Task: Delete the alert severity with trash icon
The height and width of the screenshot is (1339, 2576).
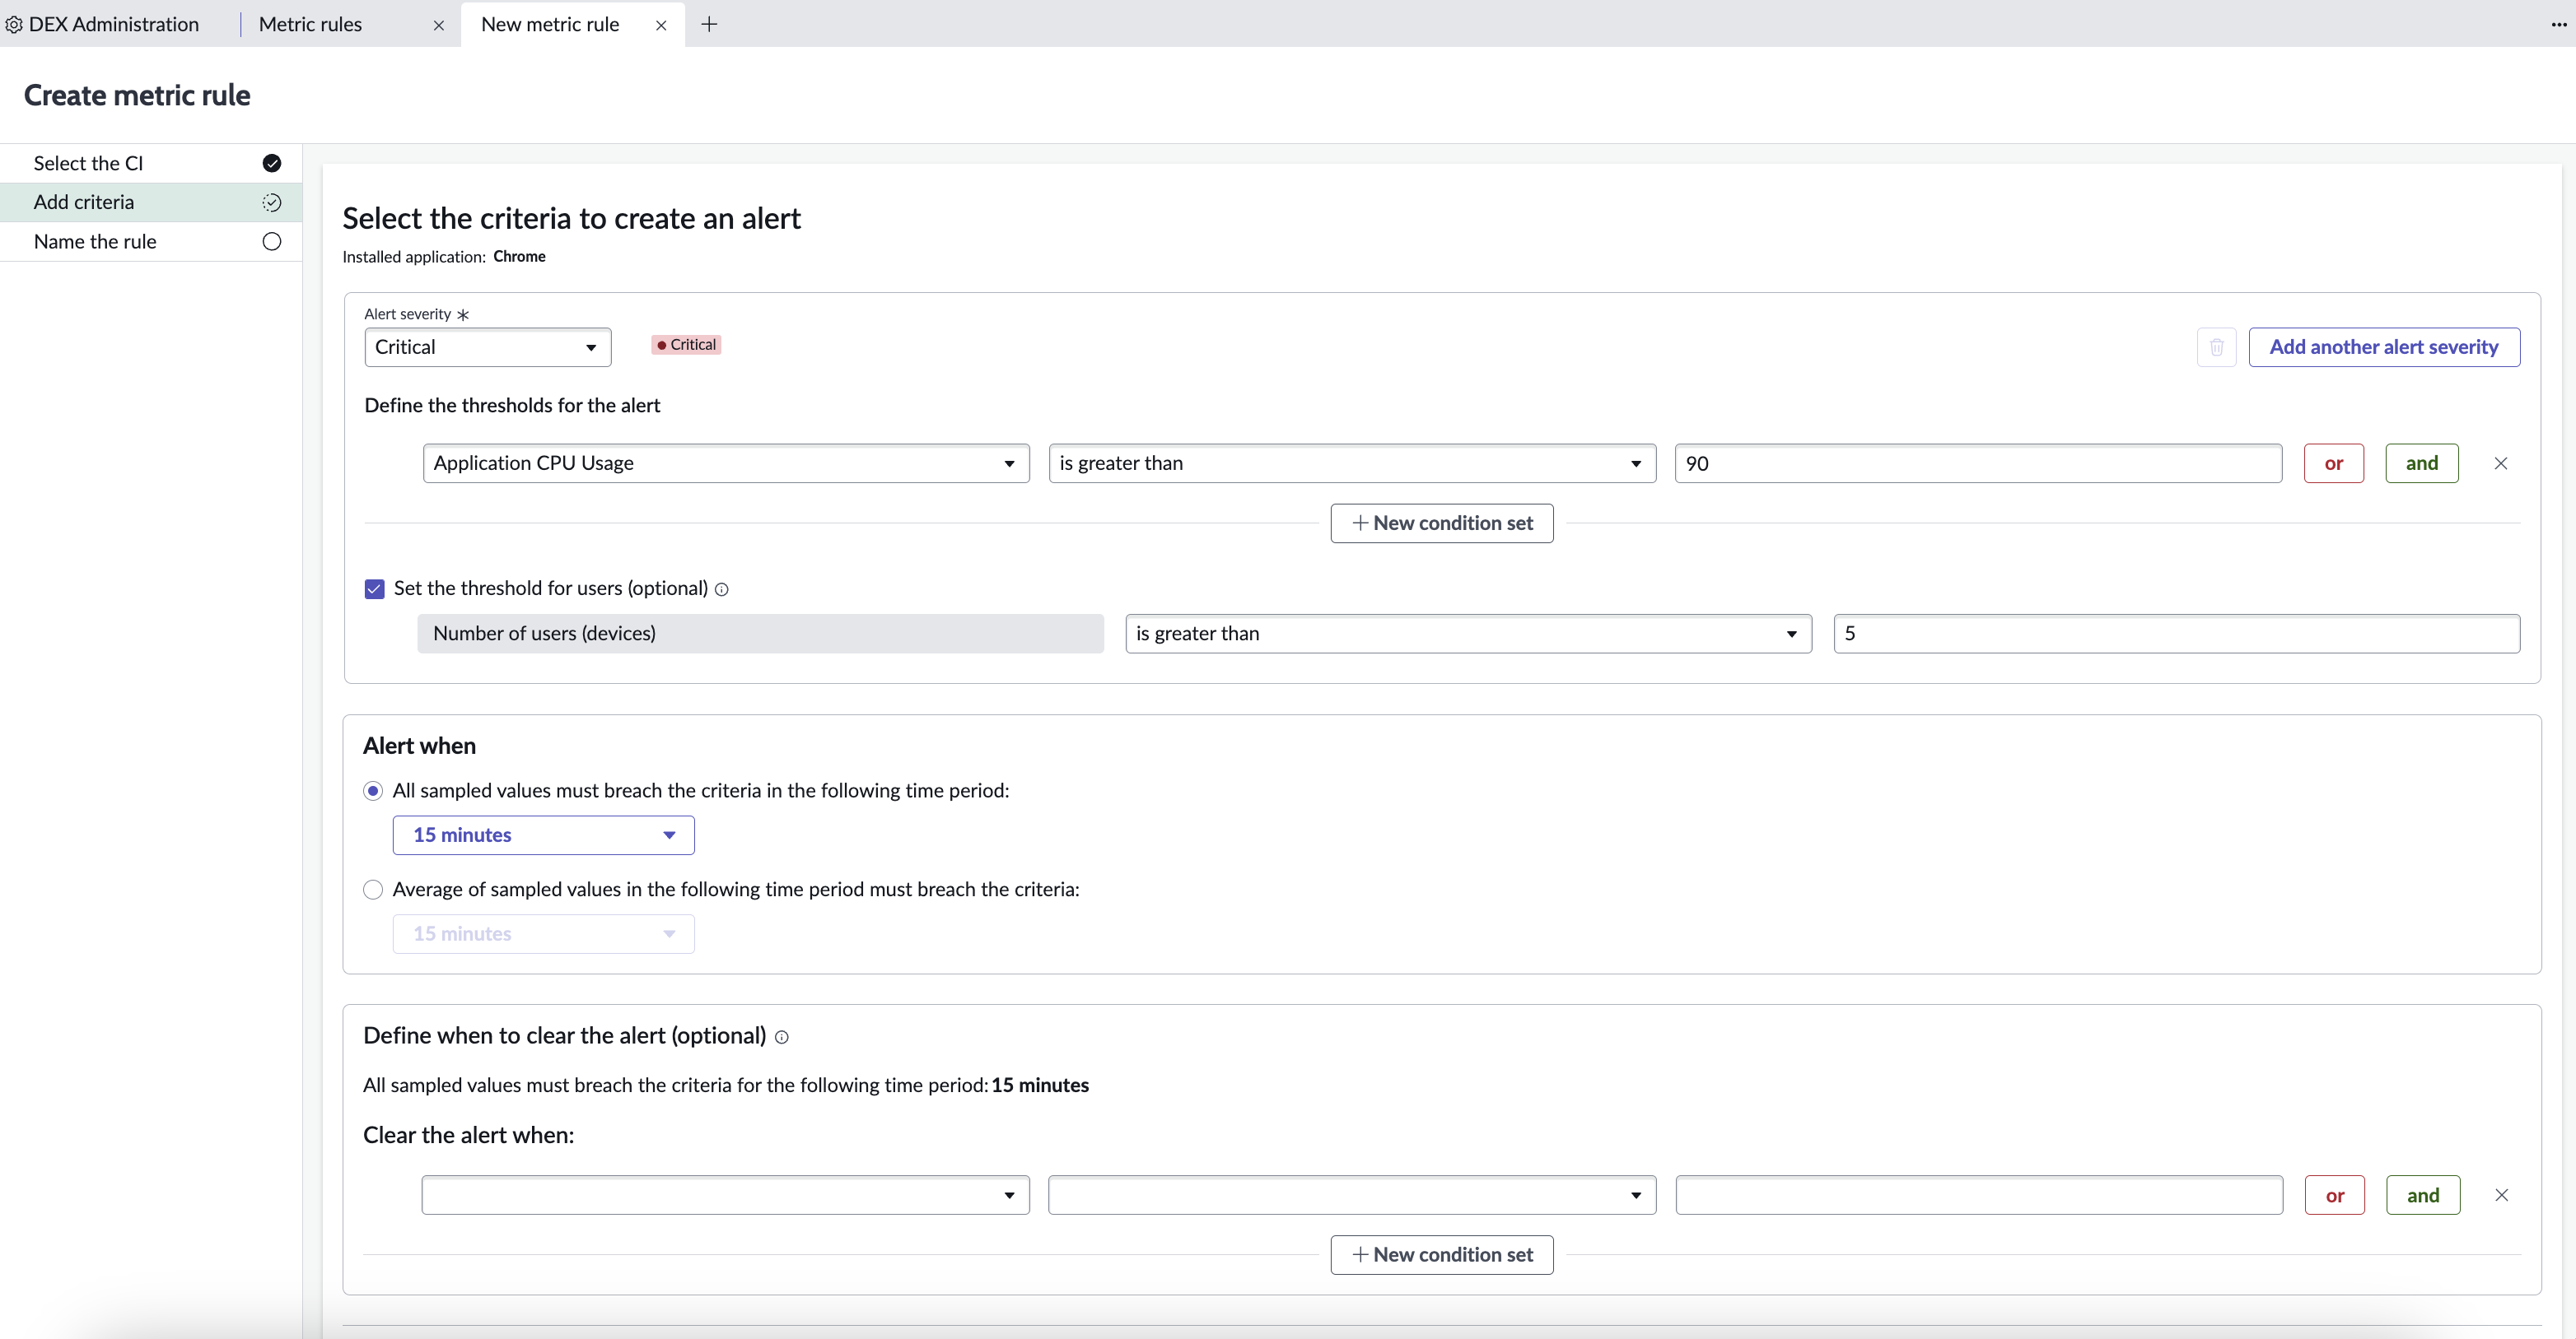Action: click(x=2216, y=346)
